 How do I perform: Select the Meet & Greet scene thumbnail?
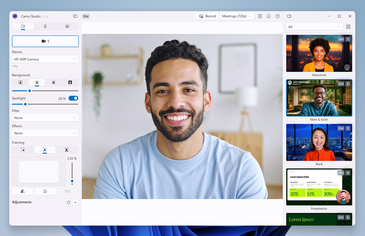319,97
